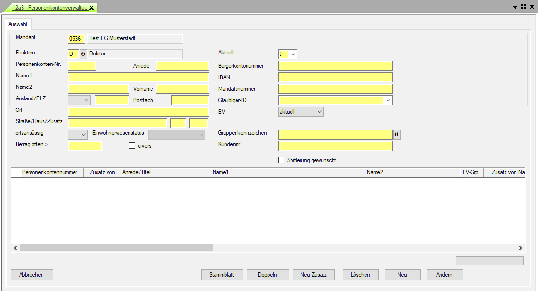Close the 12a3 Personenkontenverwaltung tab with its X
This screenshot has height=293, width=538.
coord(91,8)
